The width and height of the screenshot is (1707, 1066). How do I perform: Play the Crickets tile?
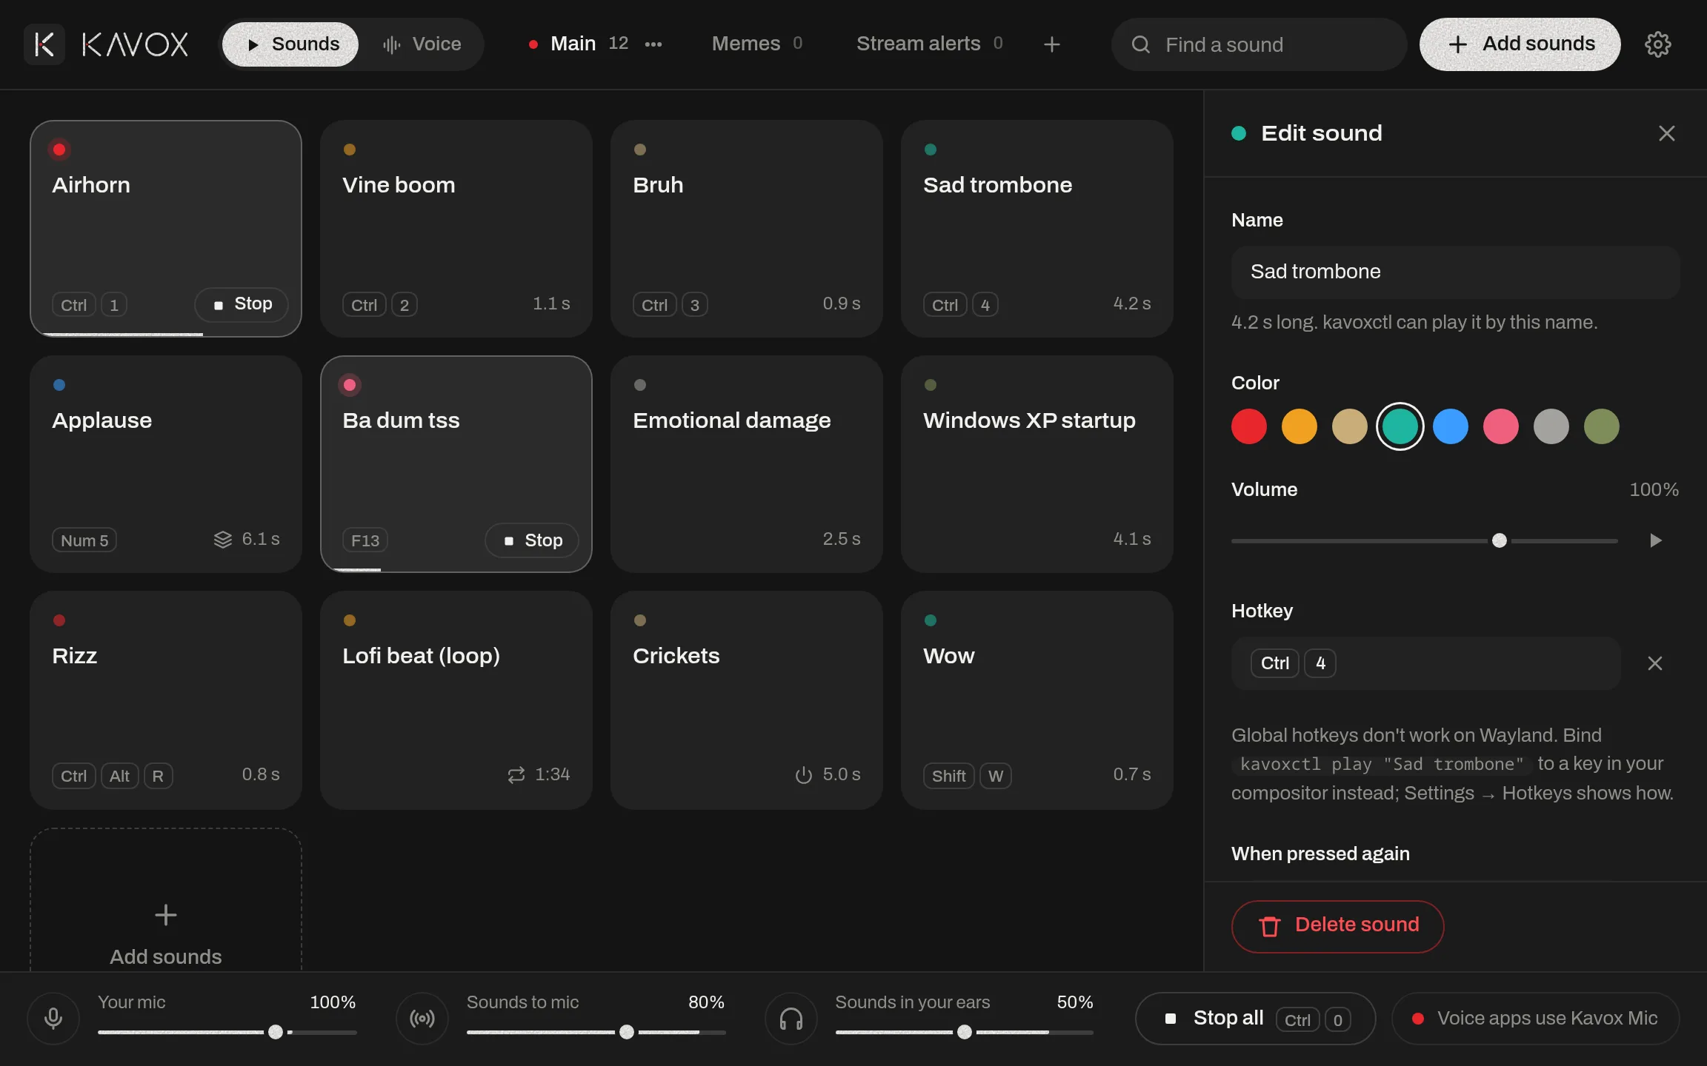tap(747, 700)
